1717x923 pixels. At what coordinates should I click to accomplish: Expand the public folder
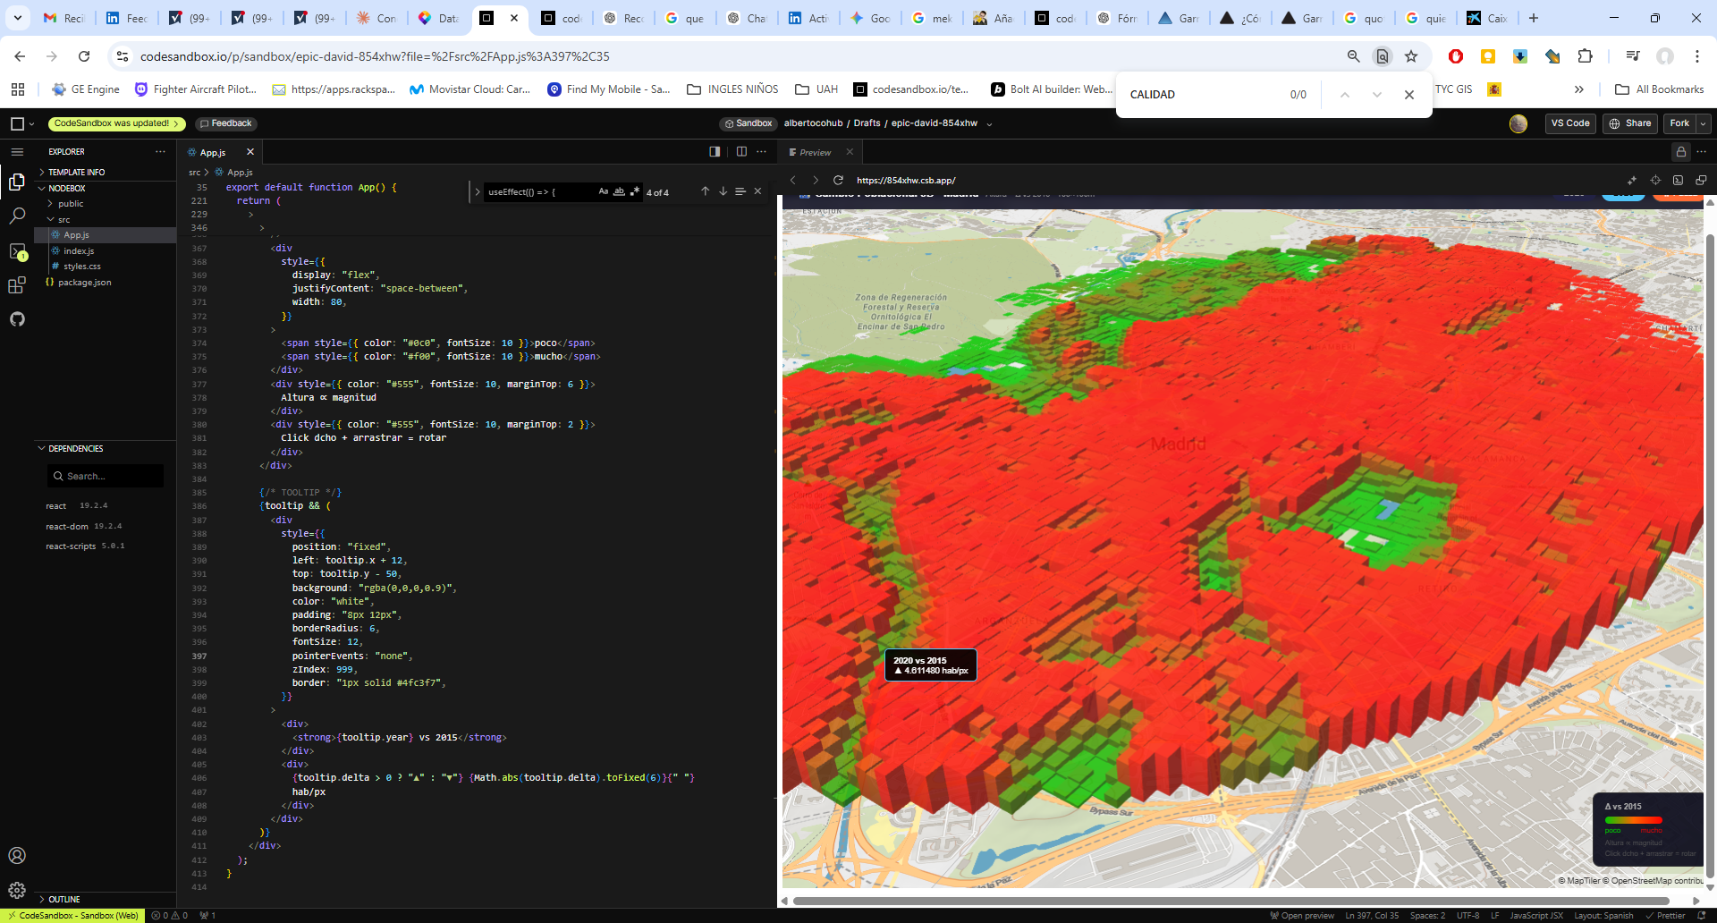(71, 204)
